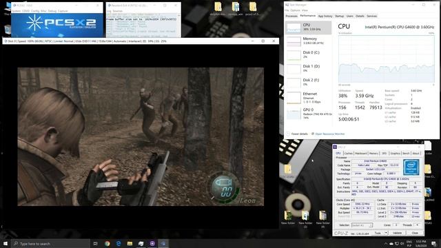This screenshot has height=248, width=441.
Task: Select Disk 1 (D:) performance item
Action: pyautogui.click(x=308, y=69)
